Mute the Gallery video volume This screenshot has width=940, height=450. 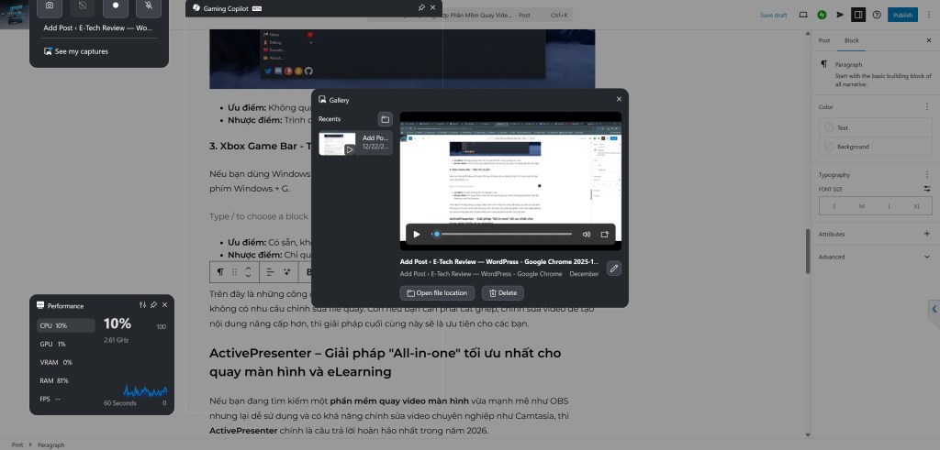tap(586, 234)
